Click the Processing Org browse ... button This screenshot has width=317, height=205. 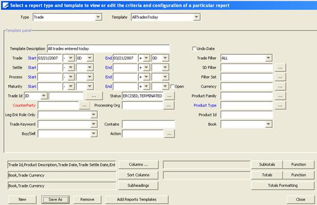tap(169, 106)
